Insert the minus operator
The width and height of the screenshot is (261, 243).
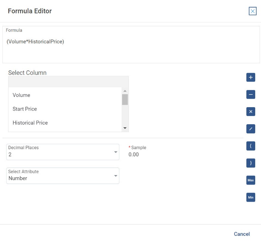coord(250,95)
